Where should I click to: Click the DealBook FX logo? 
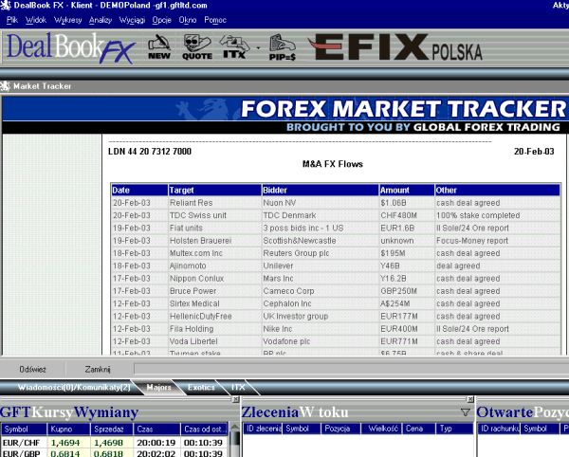click(x=71, y=47)
